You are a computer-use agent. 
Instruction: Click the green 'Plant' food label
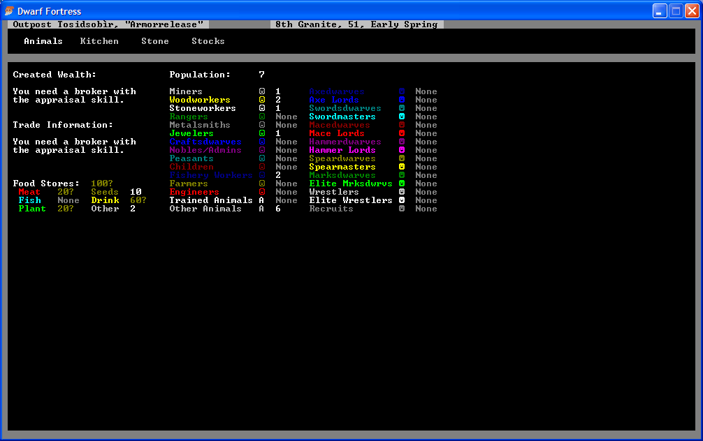(32, 209)
